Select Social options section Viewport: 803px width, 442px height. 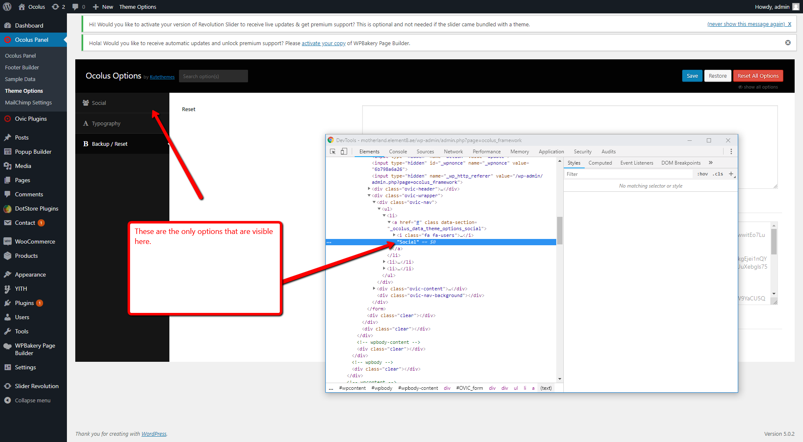[122, 103]
